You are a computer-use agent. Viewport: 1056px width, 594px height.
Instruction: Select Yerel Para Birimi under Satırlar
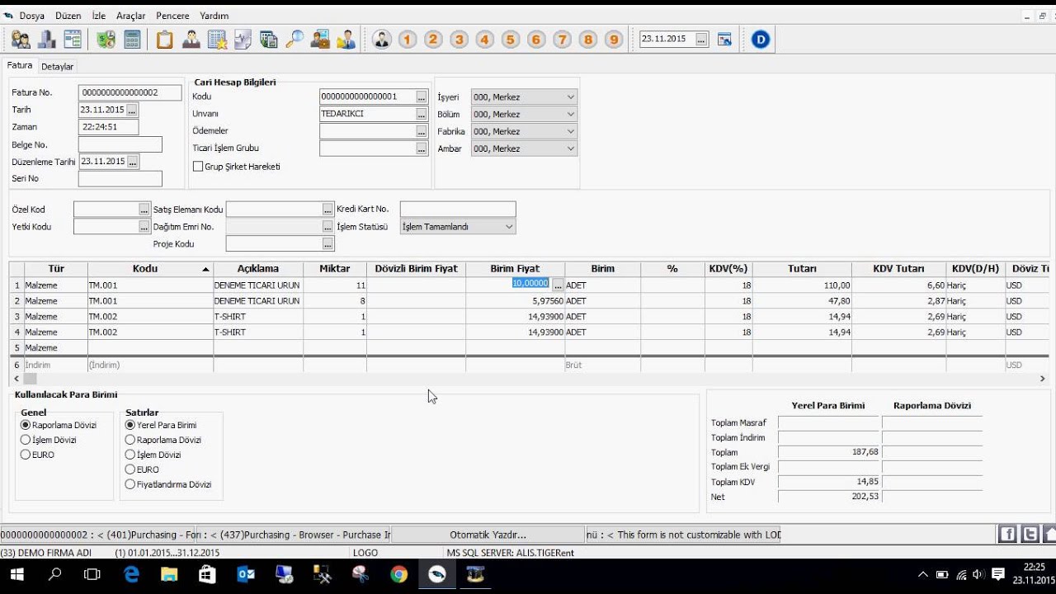coord(130,425)
